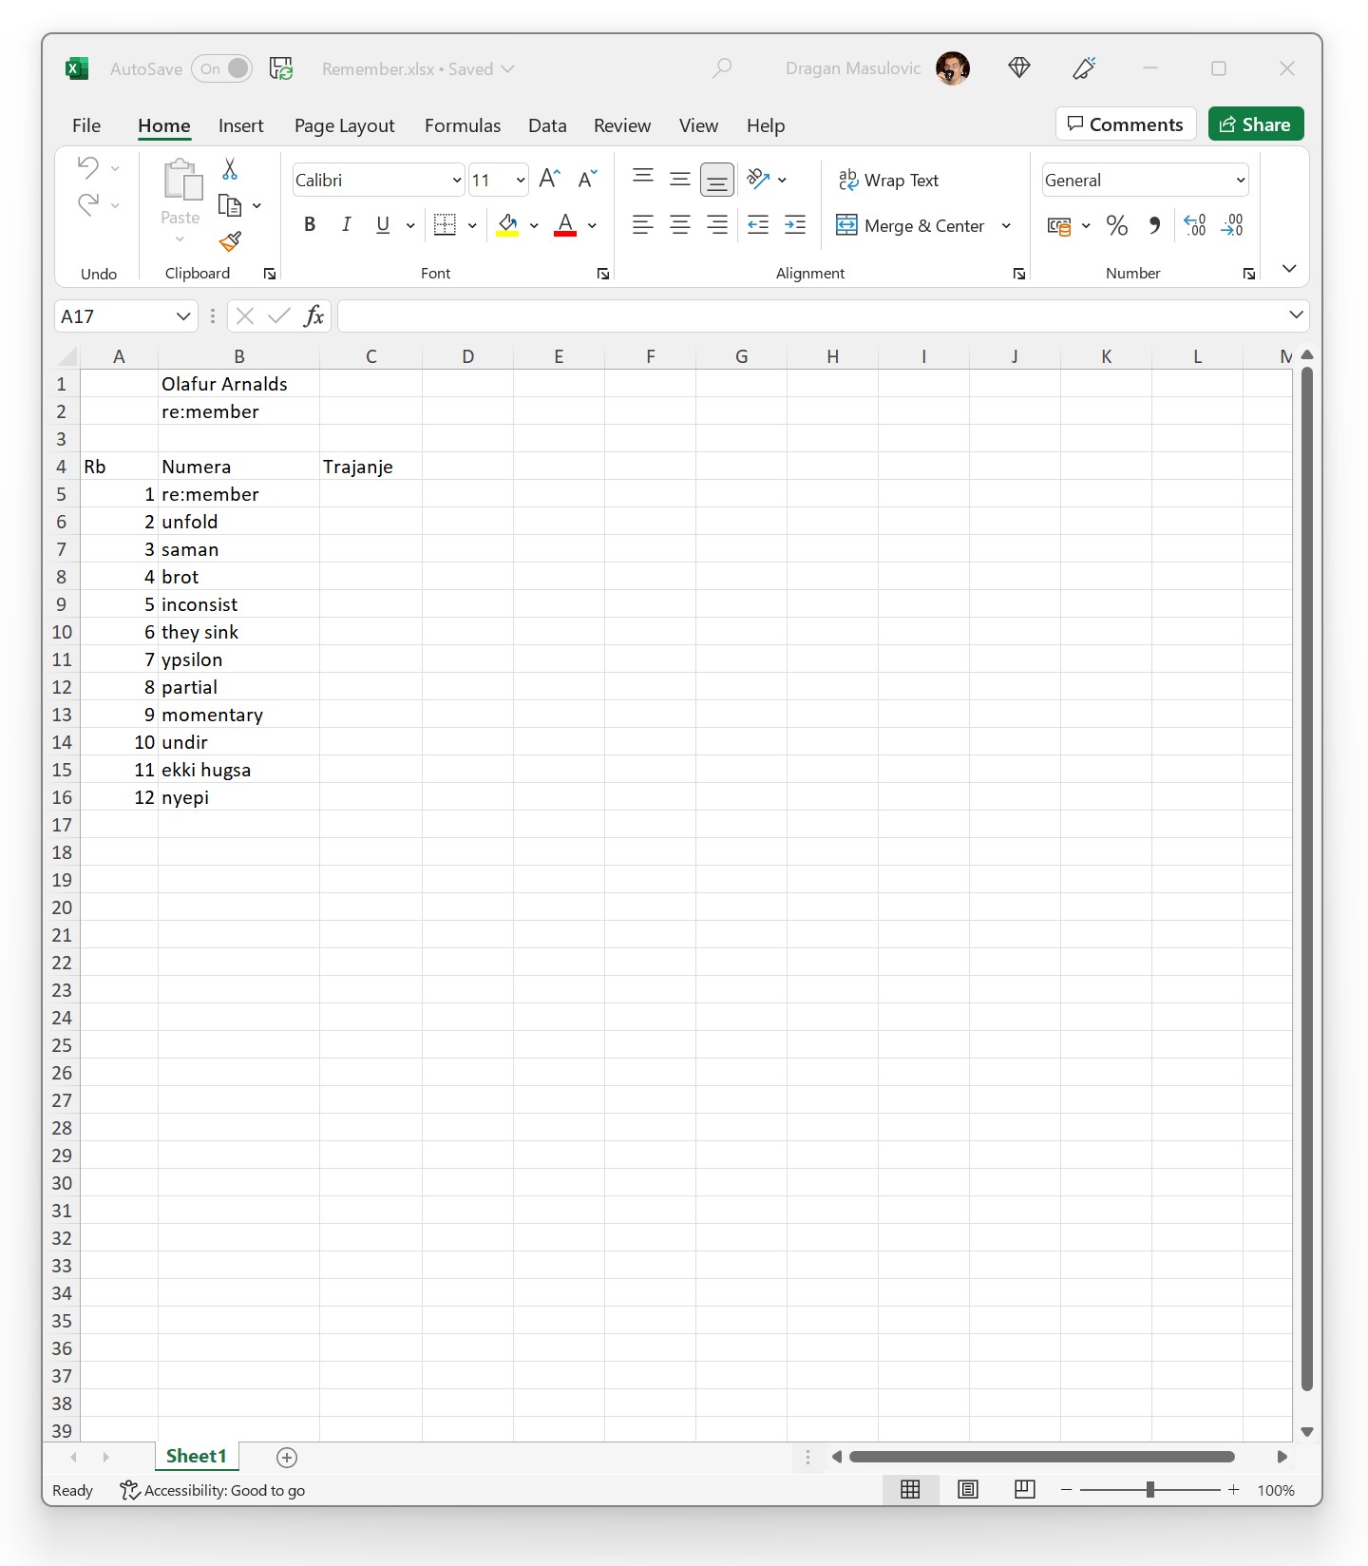1368x1566 pixels.
Task: Toggle Italic formatting
Action: 346,225
